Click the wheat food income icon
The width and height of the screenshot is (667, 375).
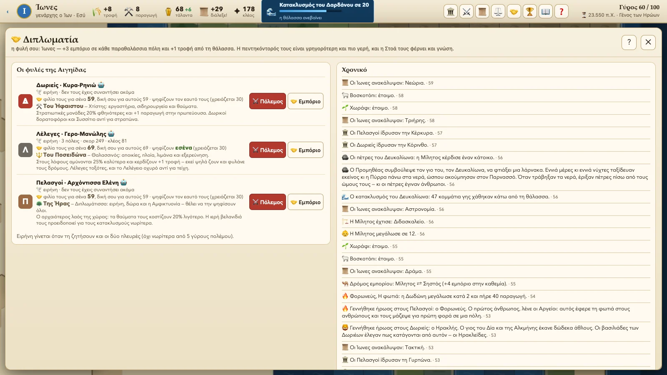coord(97,12)
